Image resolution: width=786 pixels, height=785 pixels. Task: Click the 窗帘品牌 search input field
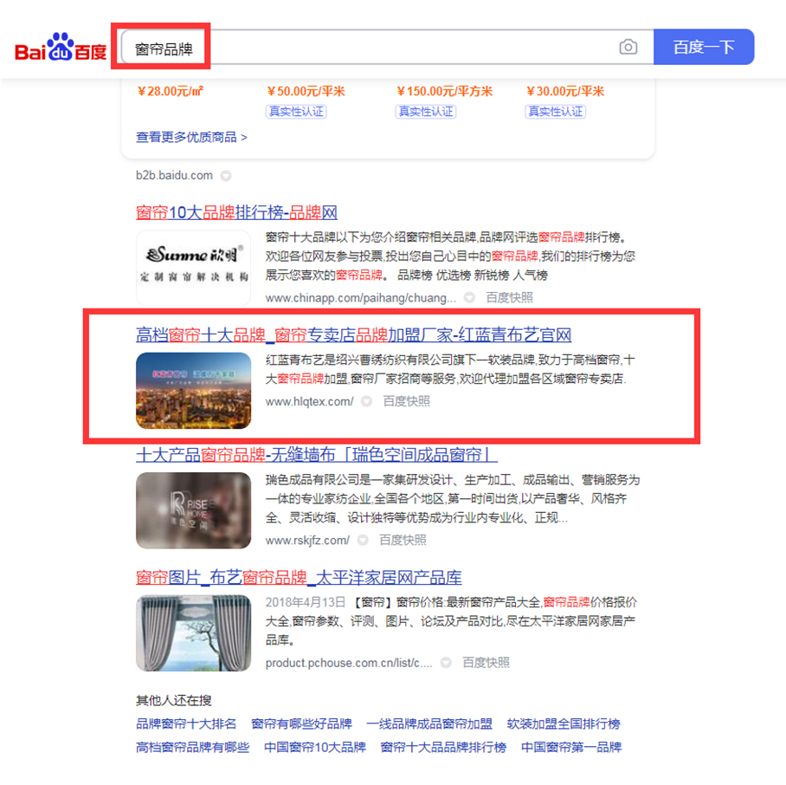point(388,47)
